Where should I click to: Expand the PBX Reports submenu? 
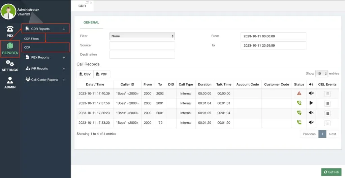[64, 58]
